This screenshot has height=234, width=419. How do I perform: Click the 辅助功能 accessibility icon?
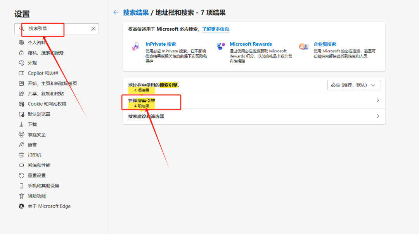(21, 196)
